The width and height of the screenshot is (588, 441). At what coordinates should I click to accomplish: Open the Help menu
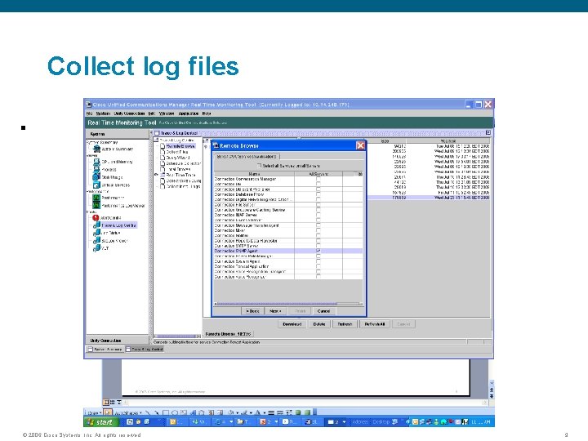207,114
